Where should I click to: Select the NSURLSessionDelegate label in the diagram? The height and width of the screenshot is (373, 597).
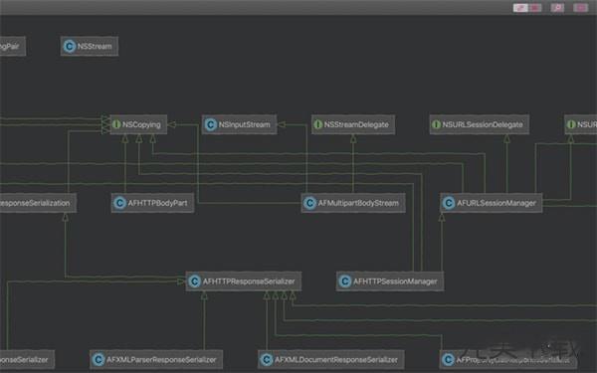pos(483,125)
